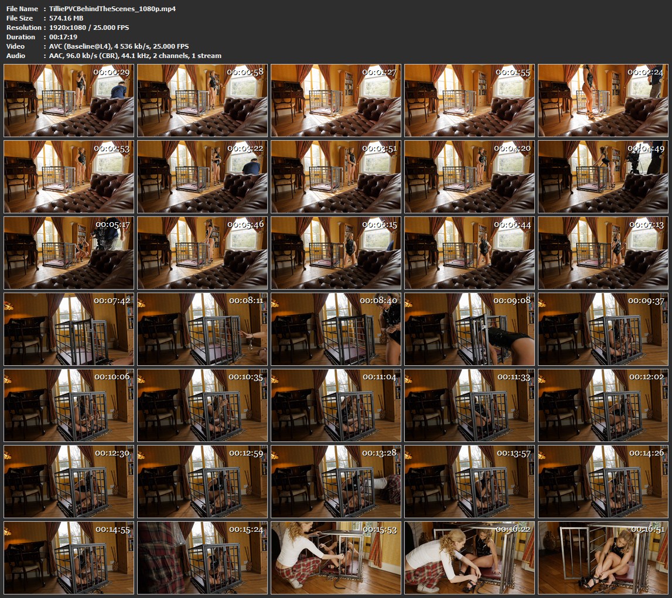
Task: Click the duration value 00:17:19
Action: [63, 37]
